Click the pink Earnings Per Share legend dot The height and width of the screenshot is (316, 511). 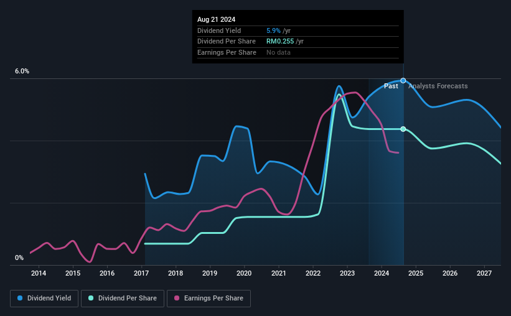click(177, 298)
